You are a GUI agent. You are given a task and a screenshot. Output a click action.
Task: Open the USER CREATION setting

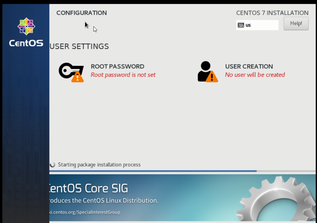coord(249,66)
